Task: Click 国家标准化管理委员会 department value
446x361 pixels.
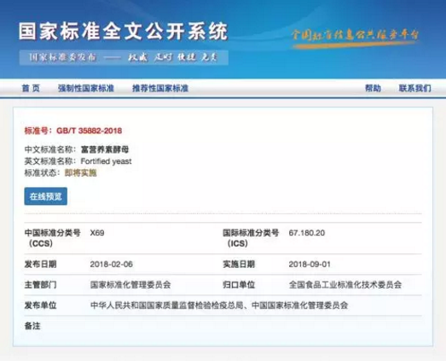Action: coord(130,285)
